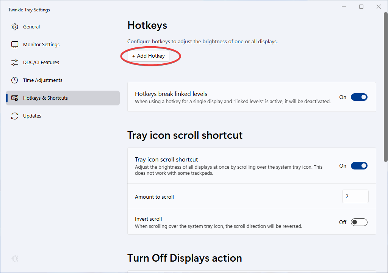This screenshot has height=273, width=388.
Task: Click the DDC/CI Features sliders icon
Action: (15, 63)
